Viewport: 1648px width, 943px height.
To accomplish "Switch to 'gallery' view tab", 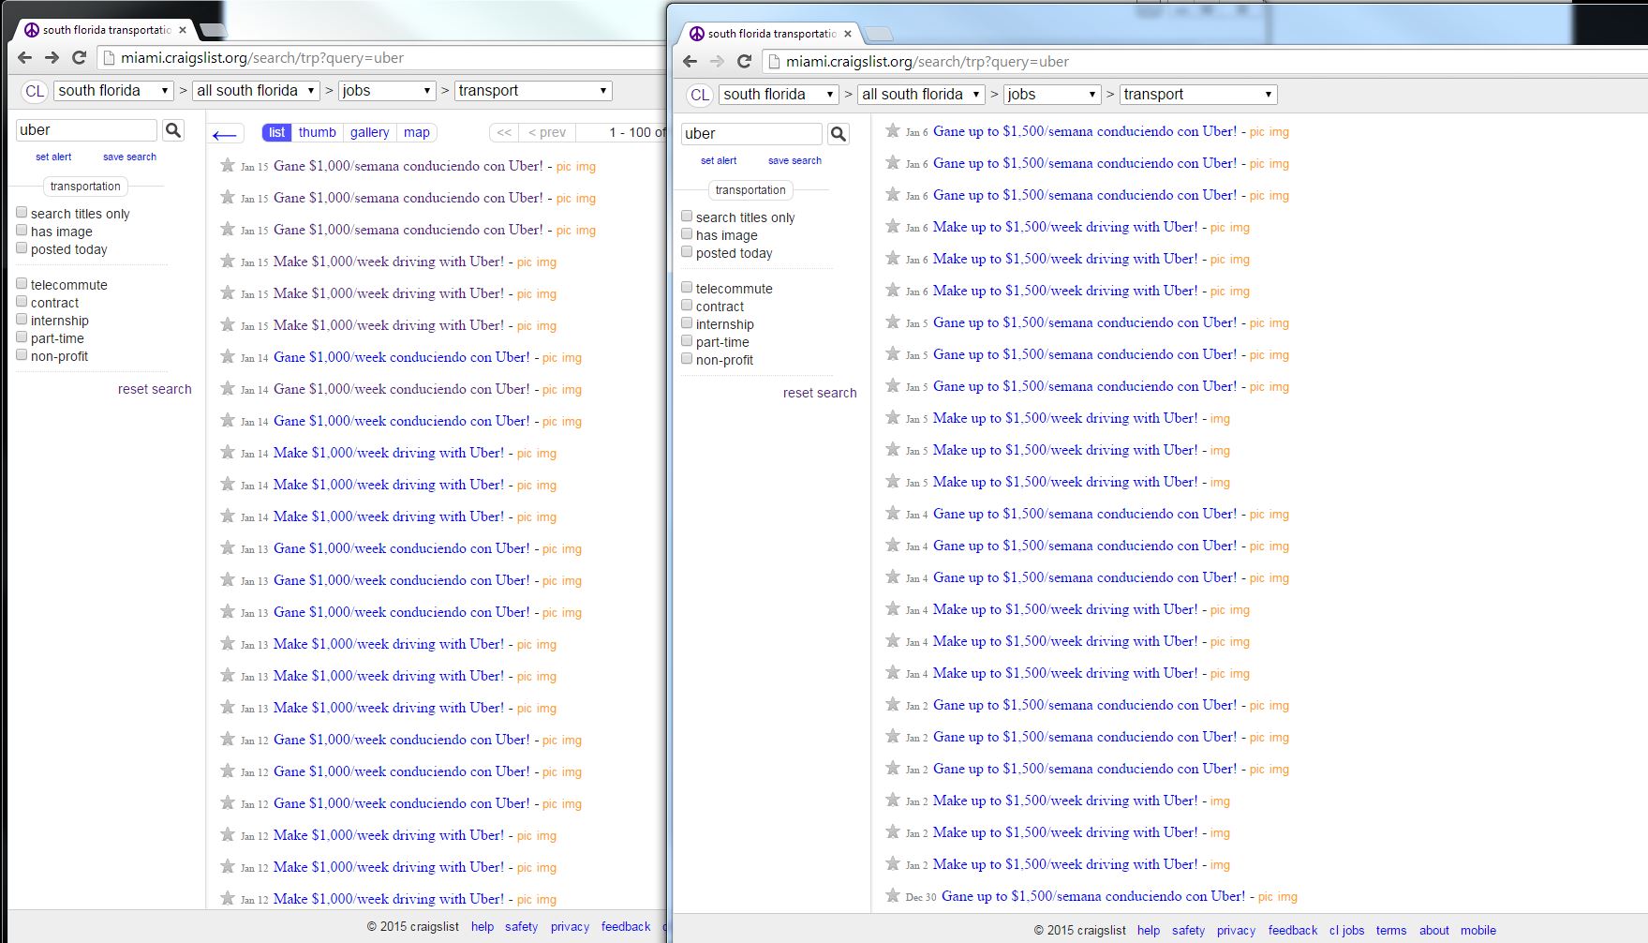I will [370, 133].
